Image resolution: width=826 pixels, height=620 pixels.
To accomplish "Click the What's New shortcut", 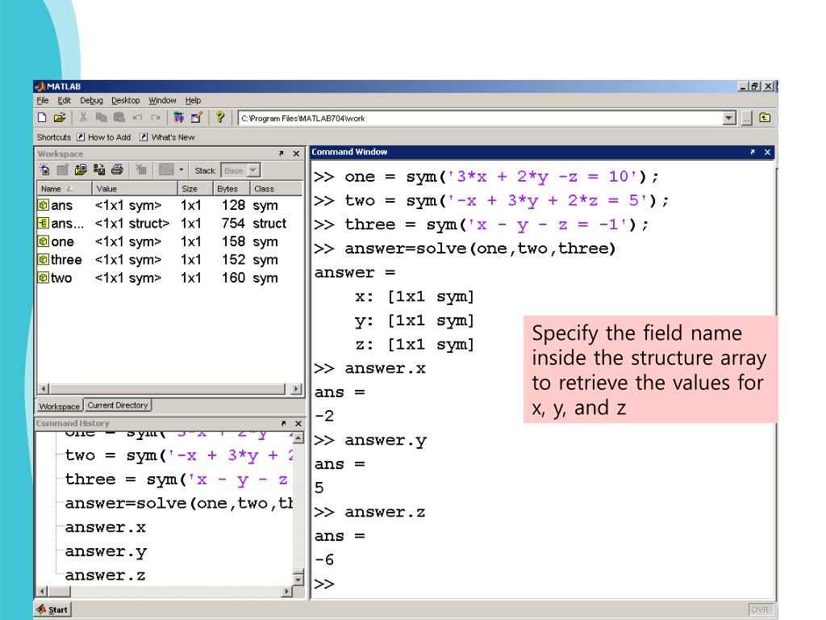I will click(168, 137).
